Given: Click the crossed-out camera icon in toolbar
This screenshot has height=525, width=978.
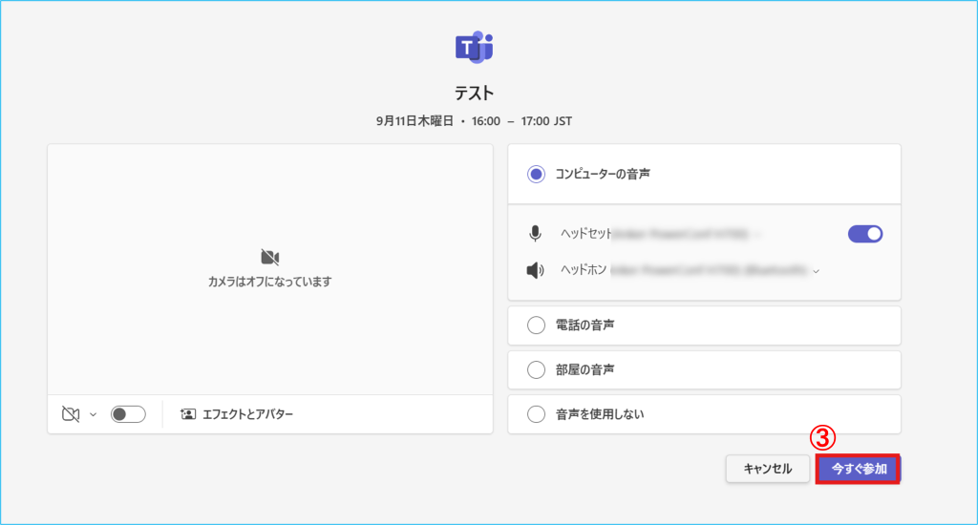Looking at the screenshot, I should tap(71, 414).
